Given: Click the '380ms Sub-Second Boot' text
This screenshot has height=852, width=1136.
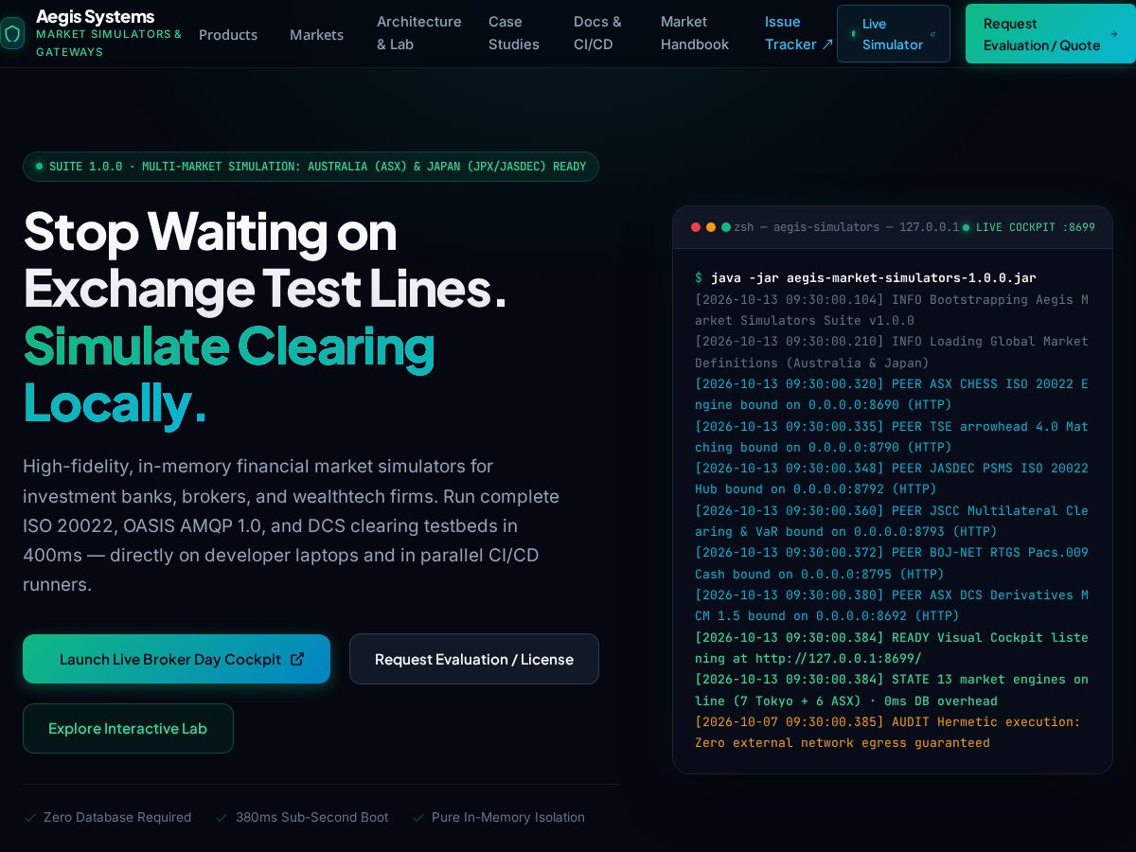Looking at the screenshot, I should [x=311, y=817].
